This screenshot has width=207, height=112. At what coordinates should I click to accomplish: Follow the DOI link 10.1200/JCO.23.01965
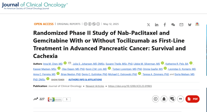[x=130, y=86]
